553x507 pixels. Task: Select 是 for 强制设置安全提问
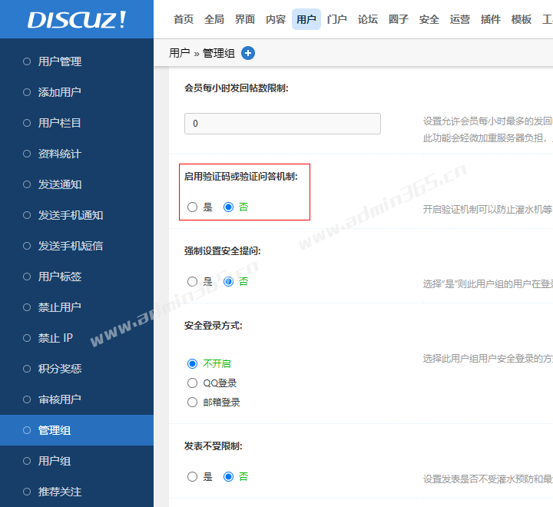192,282
